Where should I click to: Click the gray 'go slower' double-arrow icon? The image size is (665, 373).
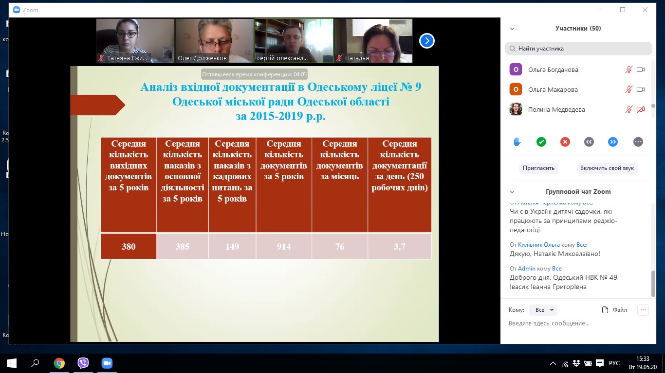click(x=589, y=142)
